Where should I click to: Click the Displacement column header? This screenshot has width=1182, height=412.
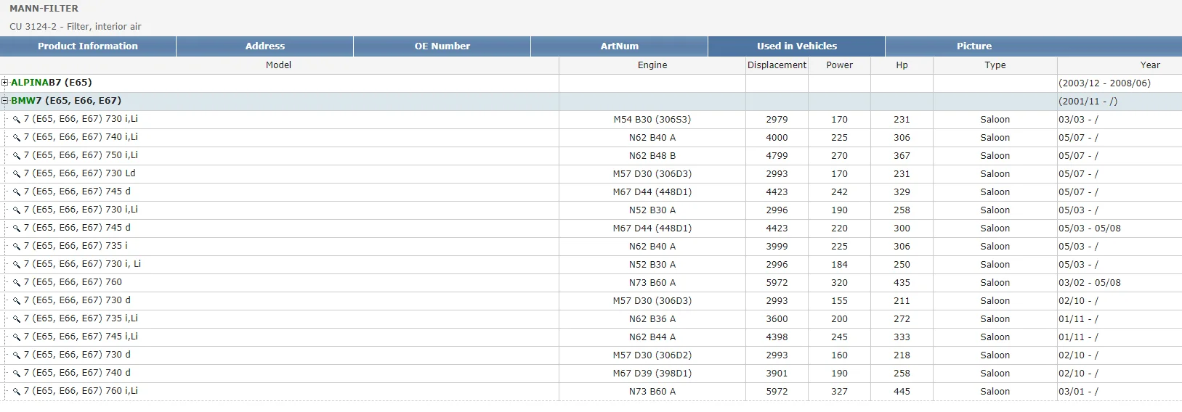(x=777, y=65)
